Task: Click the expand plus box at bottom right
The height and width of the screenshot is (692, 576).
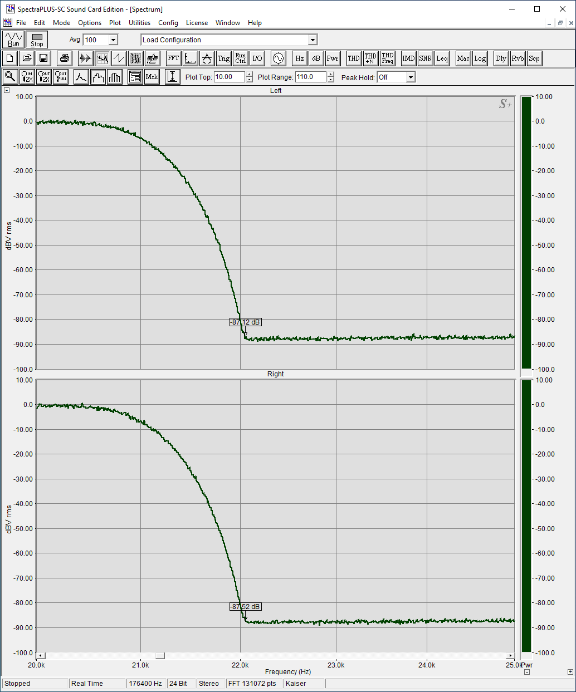Action: click(x=570, y=672)
